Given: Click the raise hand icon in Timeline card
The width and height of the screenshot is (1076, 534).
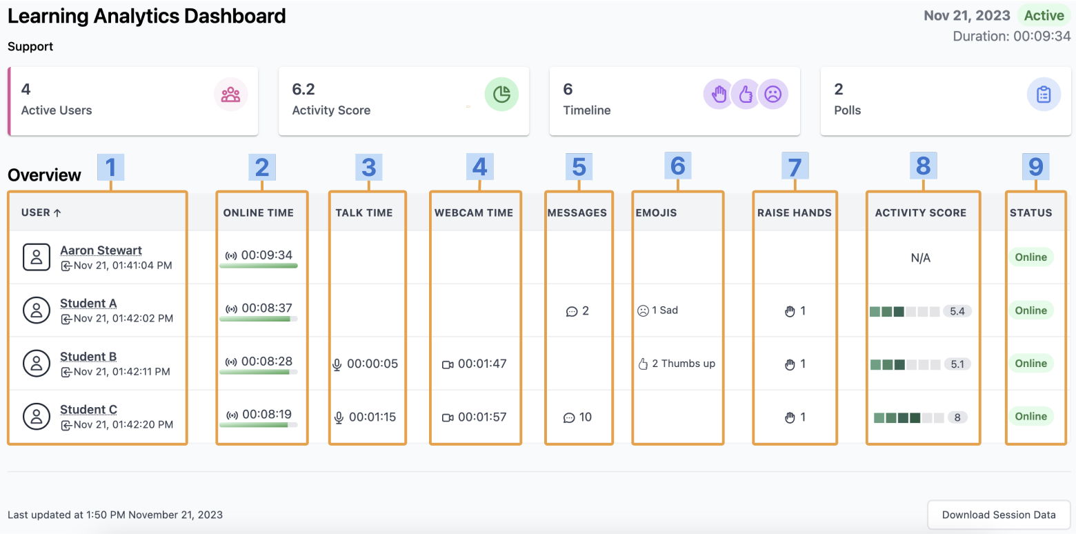Looking at the screenshot, I should pos(719,95).
